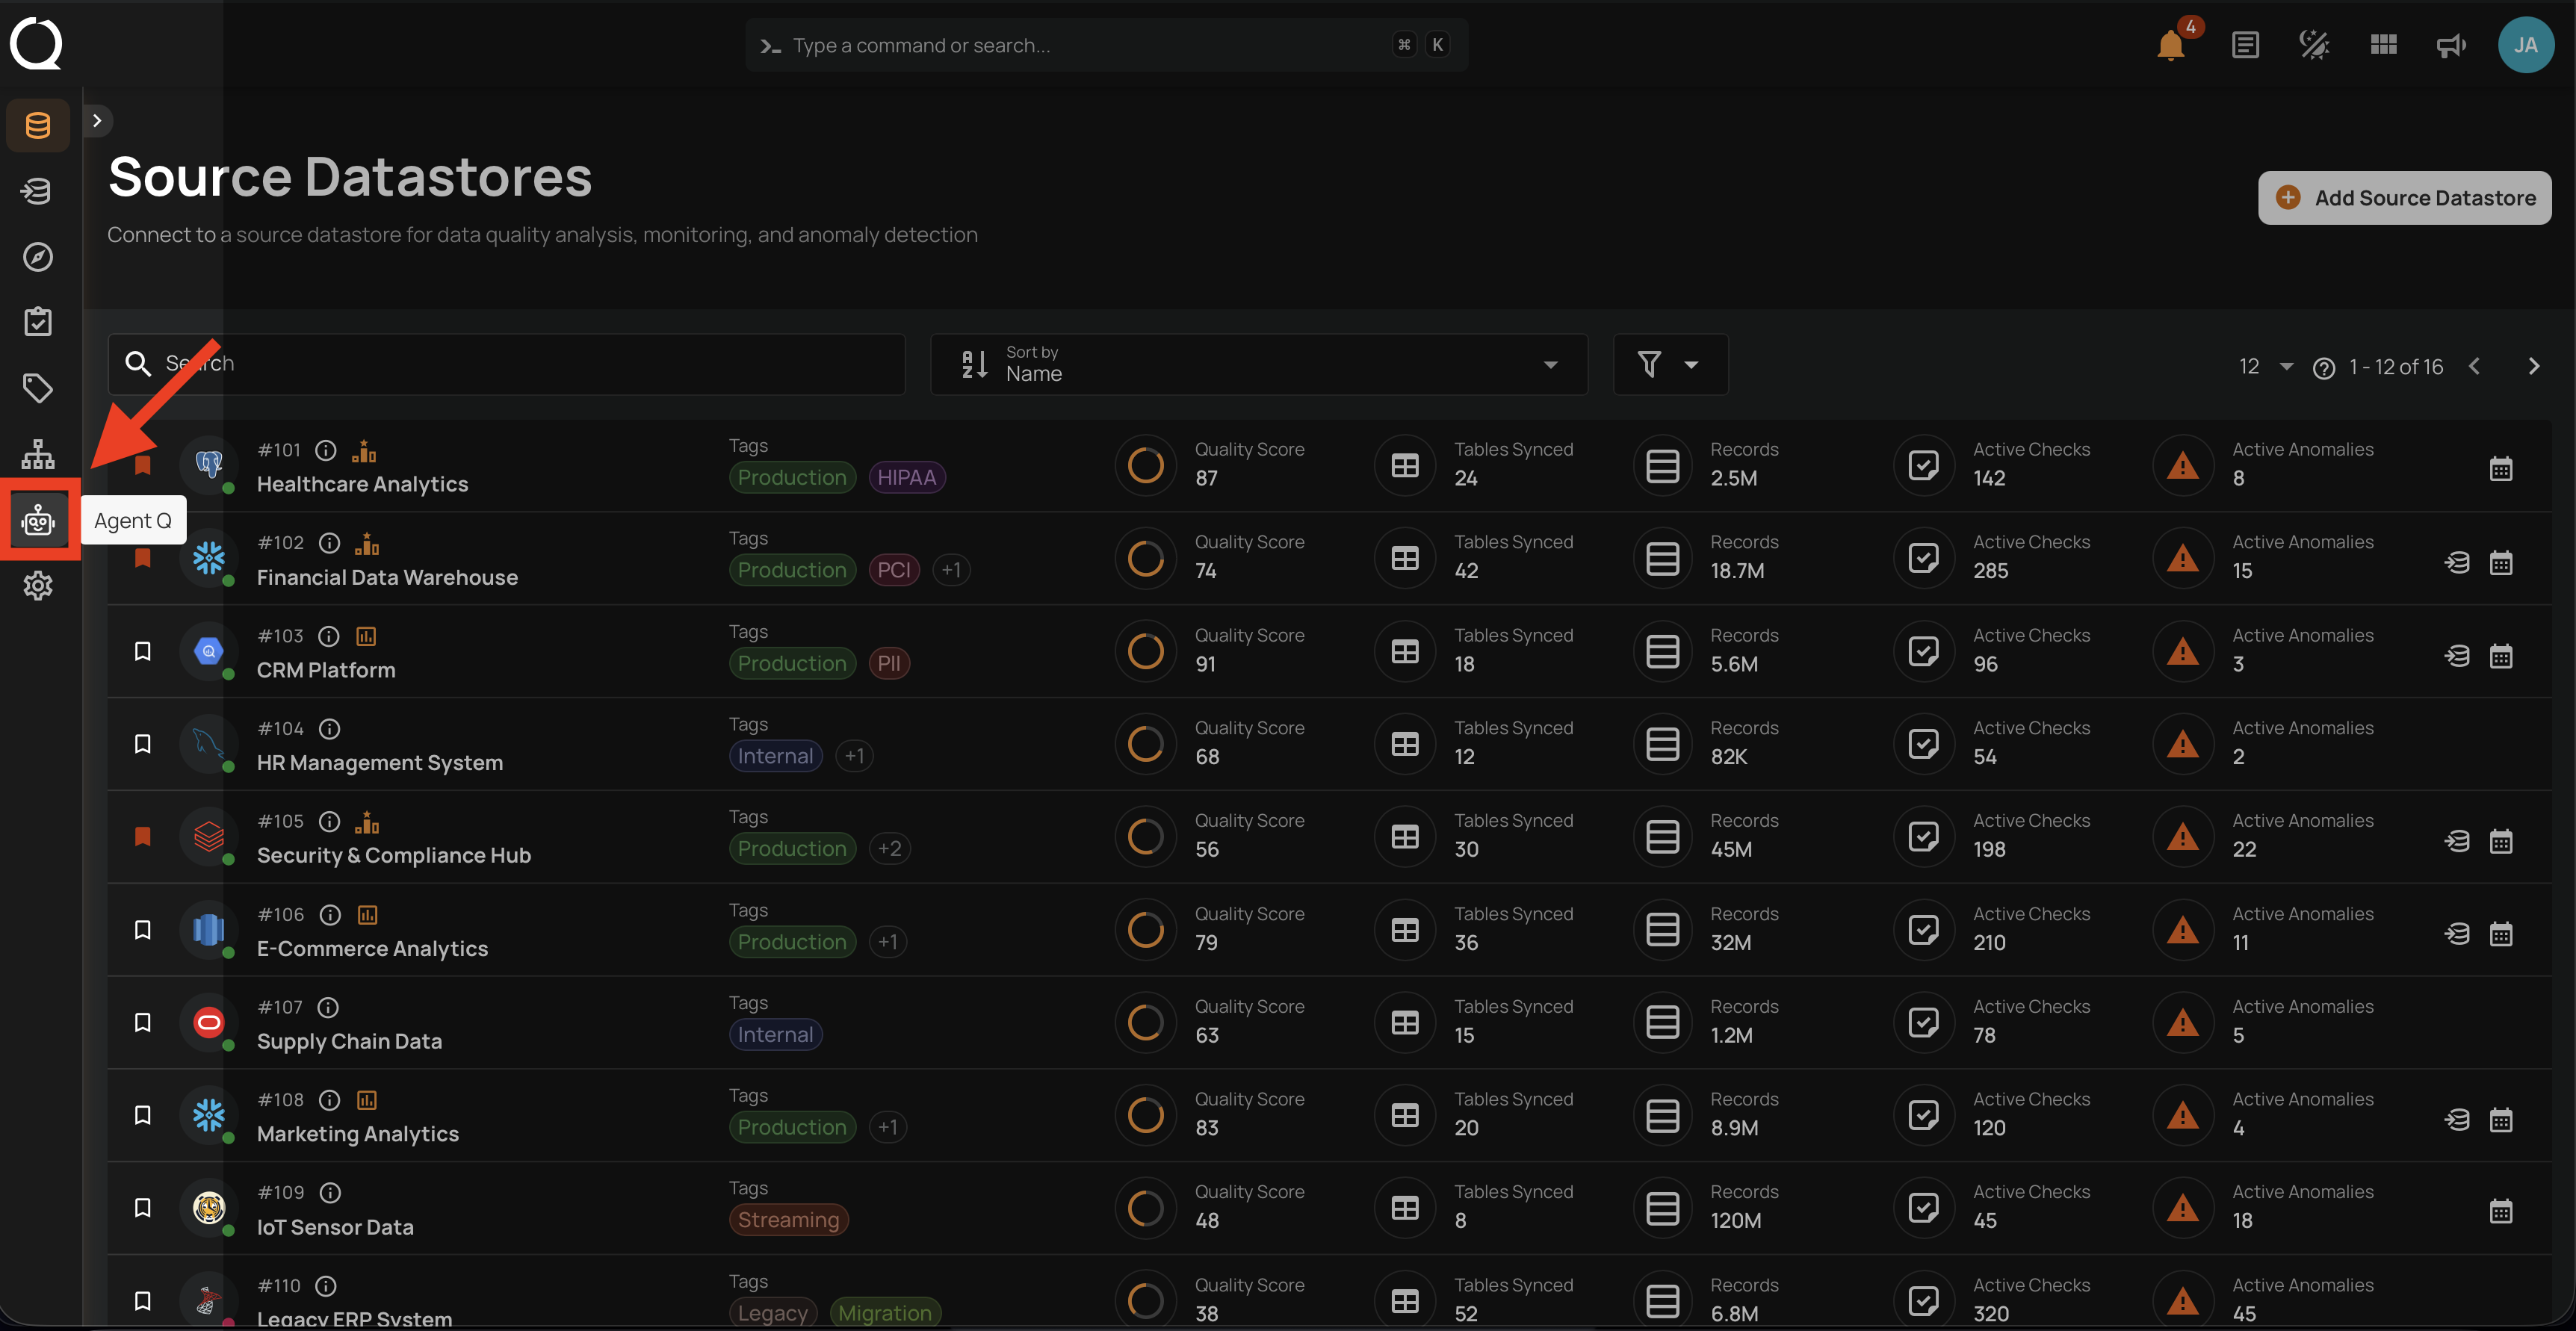Expand the sidebar with the chevron
Screen dimensions: 2576x1331
click(x=97, y=121)
